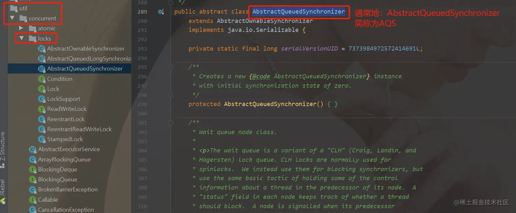Open the BrokenBarrierException file

68,190
